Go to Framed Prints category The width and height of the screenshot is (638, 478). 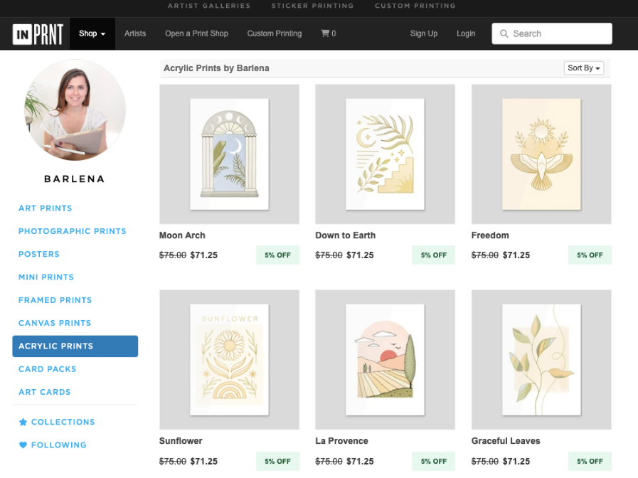click(x=55, y=300)
